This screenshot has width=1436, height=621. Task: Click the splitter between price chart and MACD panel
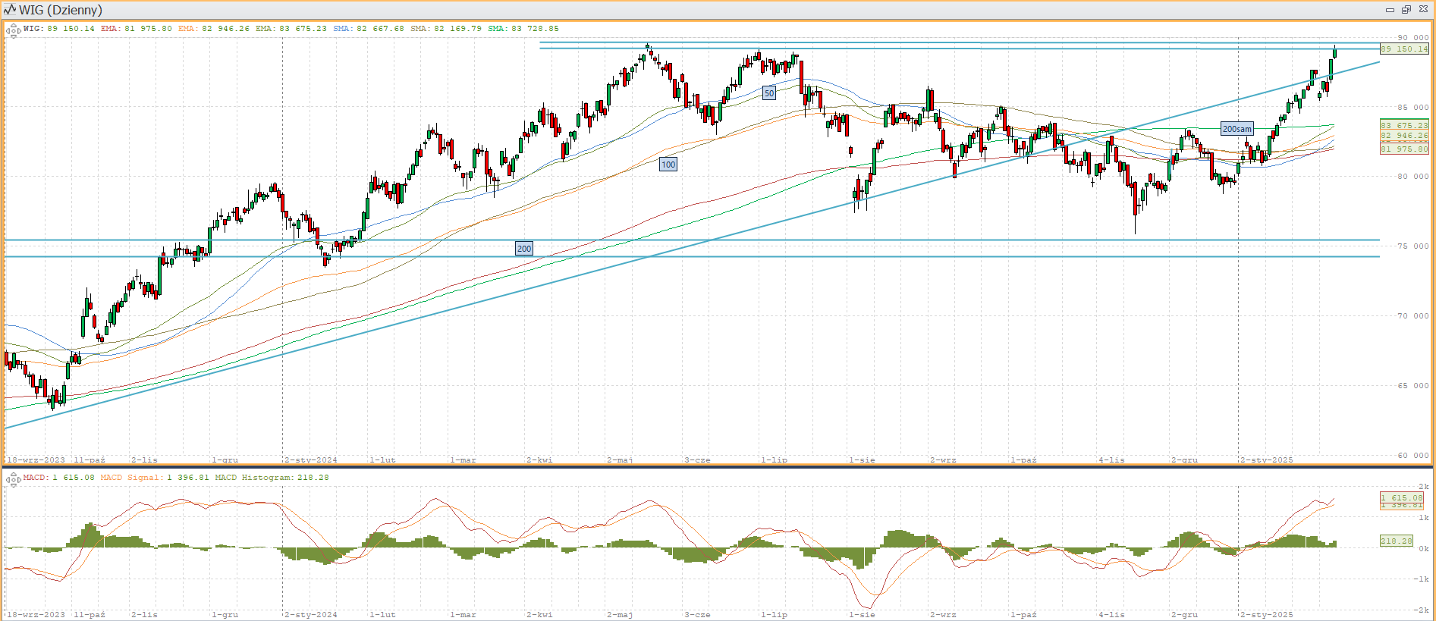[x=718, y=467]
